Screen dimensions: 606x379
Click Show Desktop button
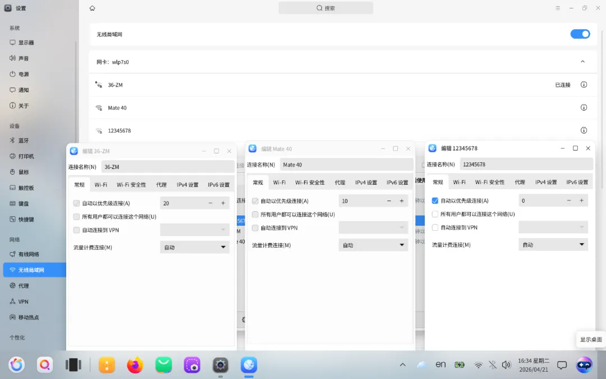click(590, 339)
